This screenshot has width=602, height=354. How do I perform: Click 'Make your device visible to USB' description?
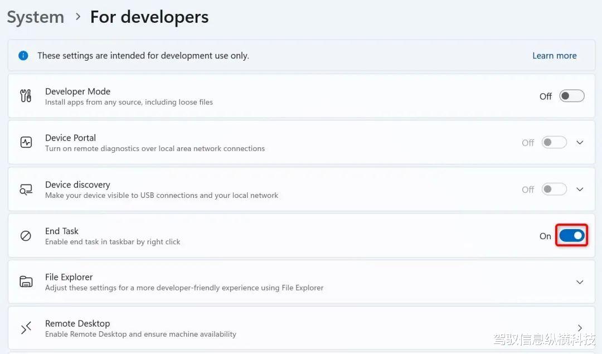click(x=161, y=196)
